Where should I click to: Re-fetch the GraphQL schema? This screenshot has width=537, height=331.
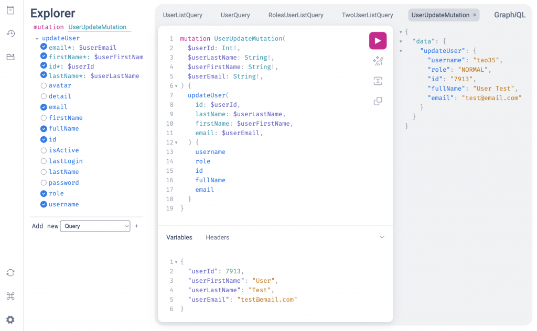(x=10, y=272)
